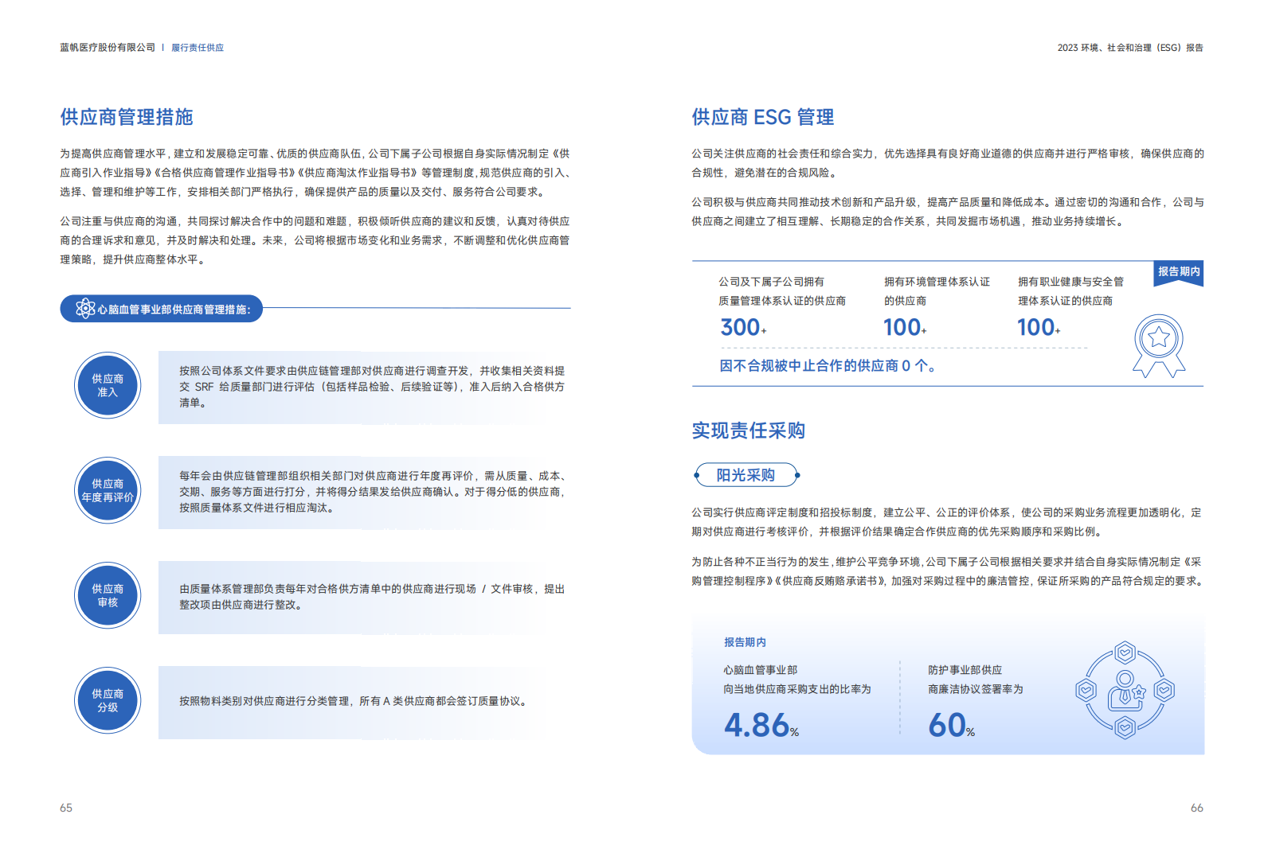Click the paragraph starting 公司实行供应商评定制度
Viewport: 1264px width, 857px height.
click(x=948, y=522)
